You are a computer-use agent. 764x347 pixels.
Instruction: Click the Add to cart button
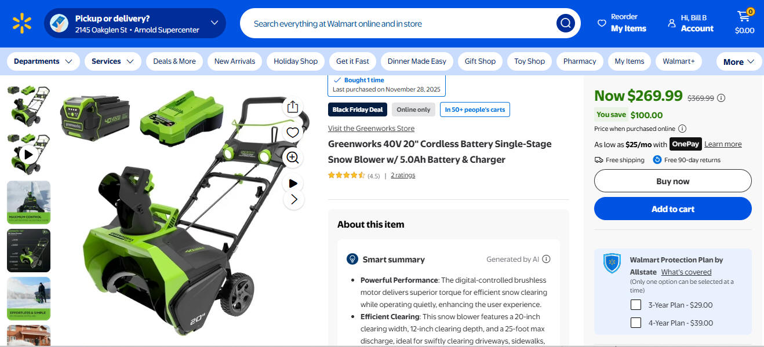pyautogui.click(x=673, y=209)
